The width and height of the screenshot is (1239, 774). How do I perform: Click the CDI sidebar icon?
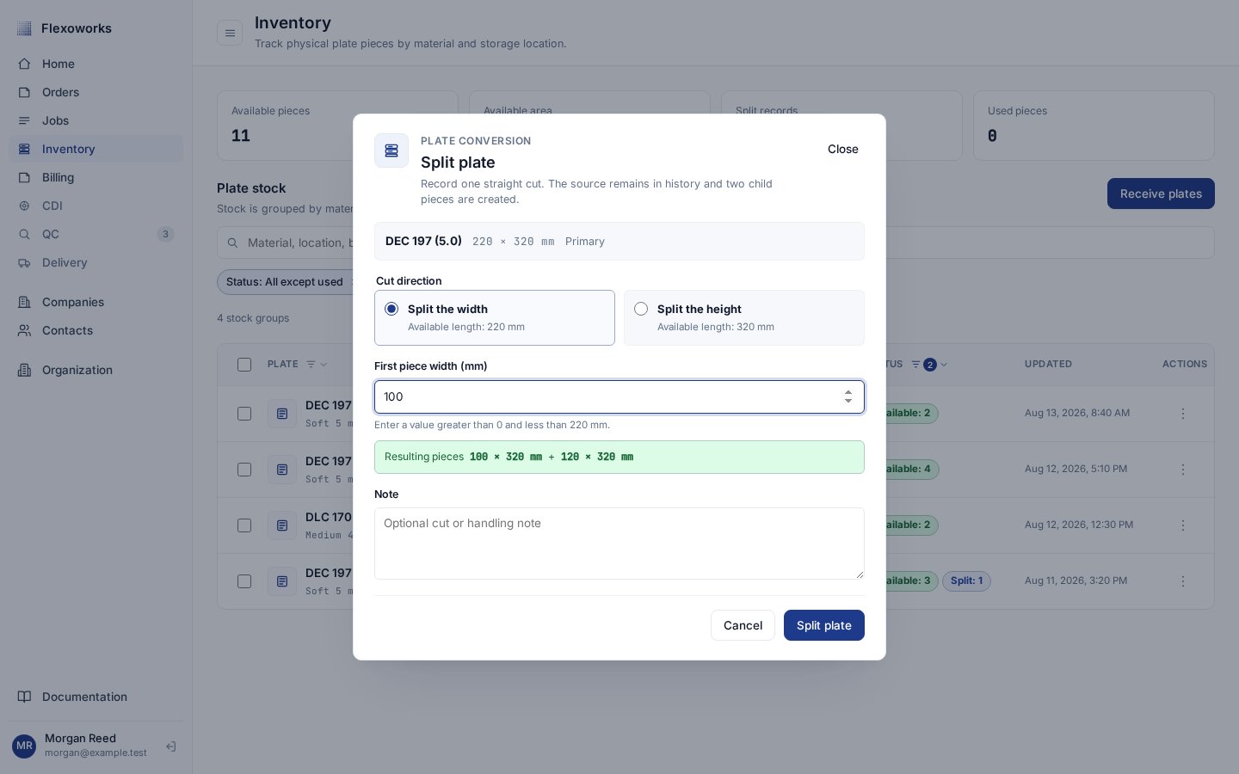point(24,206)
